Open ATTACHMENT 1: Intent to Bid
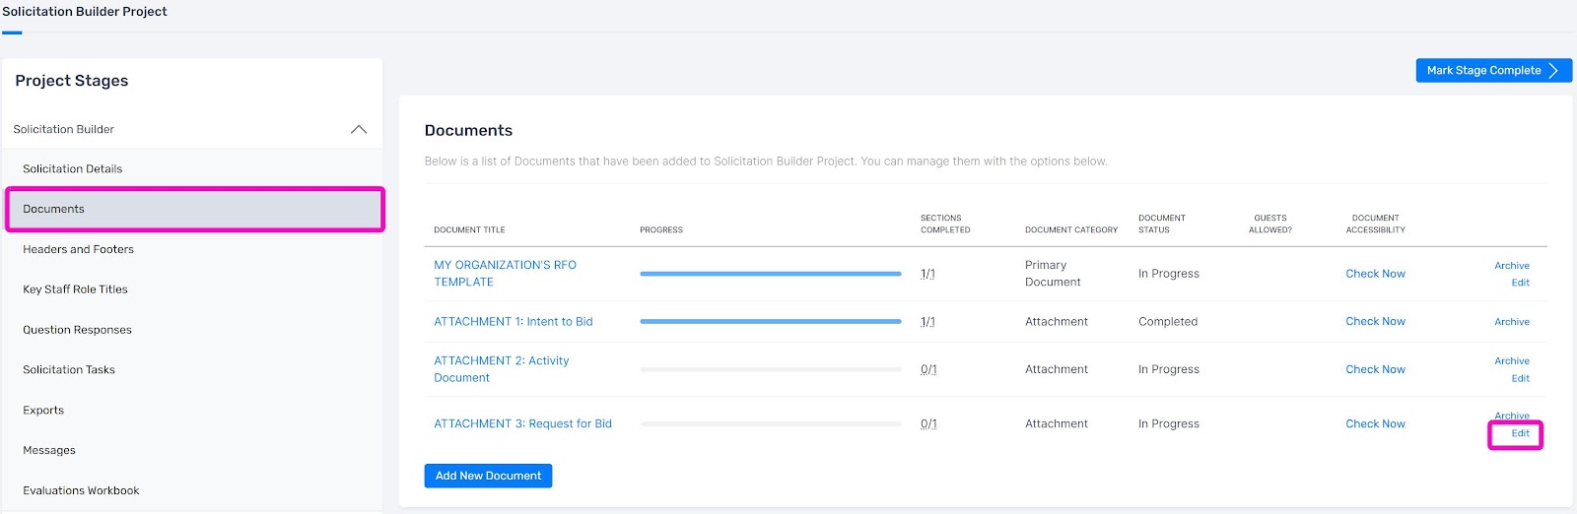Viewport: 1577px width, 514px height. coord(513,321)
